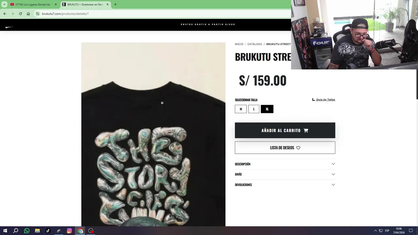Screen dimensions: 418x235
Task: Select size XL
Action: [267, 109]
